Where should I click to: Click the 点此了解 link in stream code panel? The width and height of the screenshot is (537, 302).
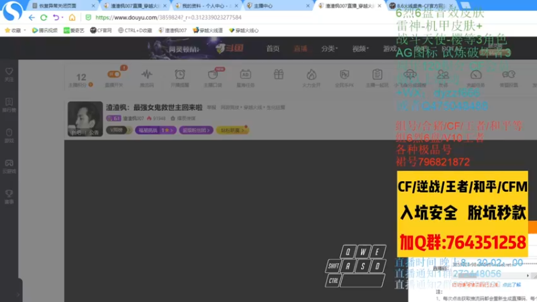point(511,285)
